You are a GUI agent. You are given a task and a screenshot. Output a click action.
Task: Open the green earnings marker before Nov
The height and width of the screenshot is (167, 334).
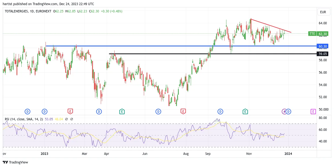point(245,111)
